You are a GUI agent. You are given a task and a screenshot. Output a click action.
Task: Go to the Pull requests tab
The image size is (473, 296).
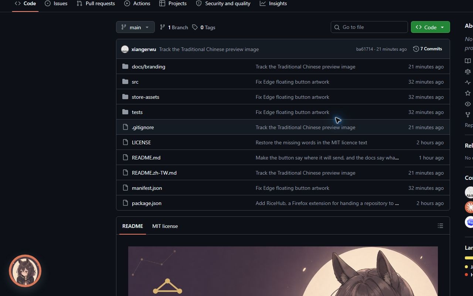click(96, 4)
